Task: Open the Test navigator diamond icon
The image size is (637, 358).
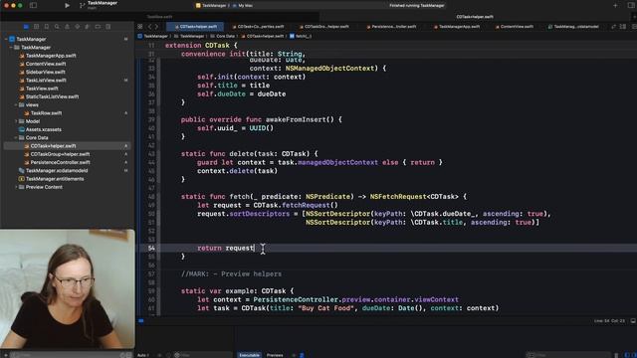Action: pyautogui.click(x=78, y=27)
